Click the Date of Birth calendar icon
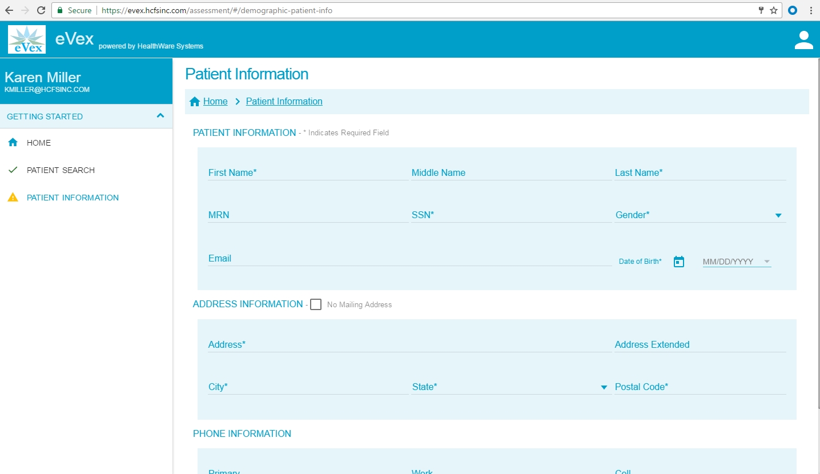 click(678, 262)
